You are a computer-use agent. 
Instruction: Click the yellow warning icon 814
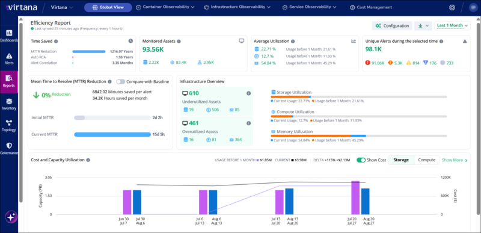[409, 63]
